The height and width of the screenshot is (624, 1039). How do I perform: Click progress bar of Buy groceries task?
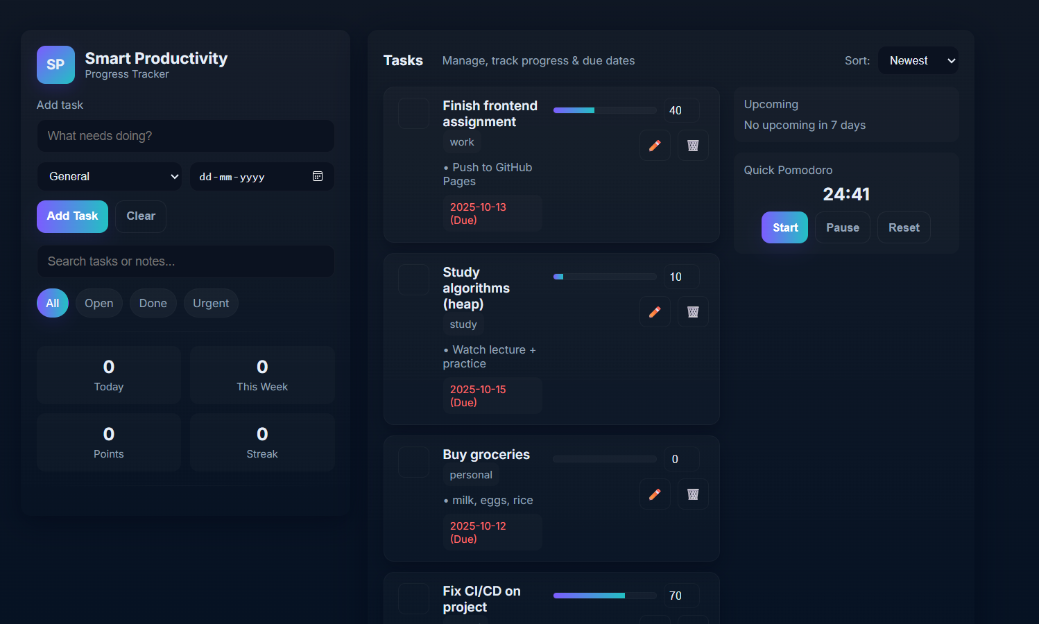605,459
